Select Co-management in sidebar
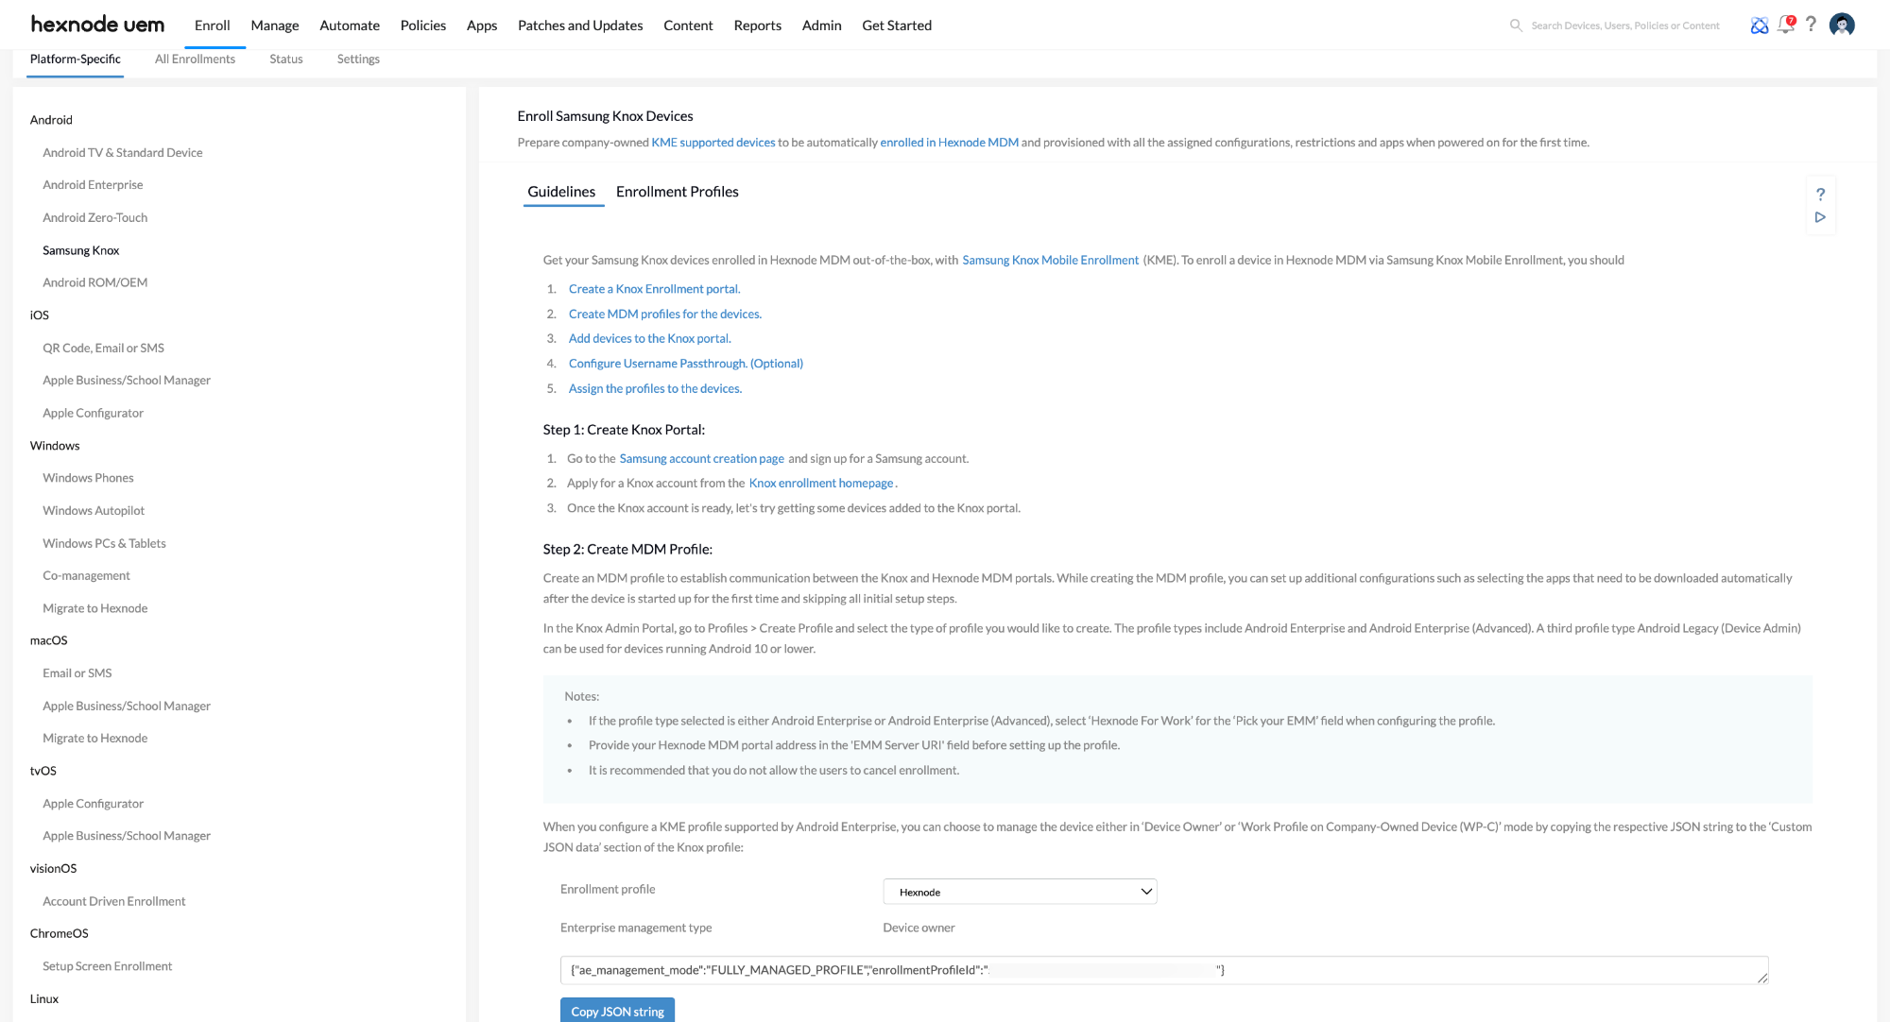Screen dimensions: 1890x1022 (x=87, y=575)
